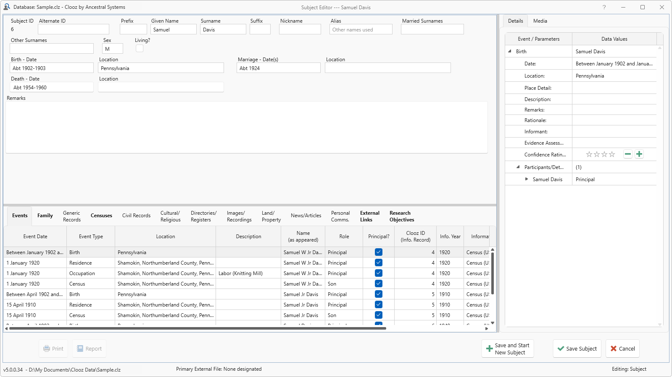The width and height of the screenshot is (672, 377).
Task: Switch to the Media tab
Action: pyautogui.click(x=540, y=21)
